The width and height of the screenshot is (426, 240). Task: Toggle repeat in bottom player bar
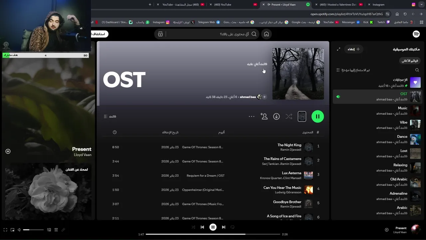click(233, 227)
